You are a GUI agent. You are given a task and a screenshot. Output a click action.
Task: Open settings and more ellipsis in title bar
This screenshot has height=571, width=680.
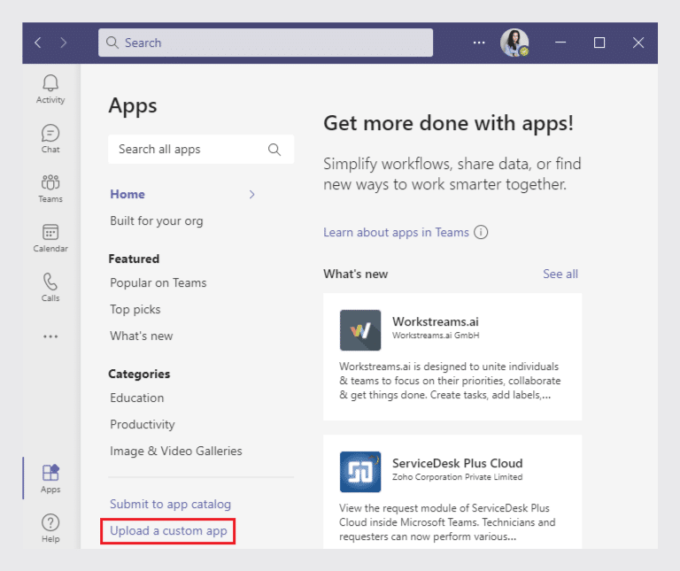coord(479,42)
